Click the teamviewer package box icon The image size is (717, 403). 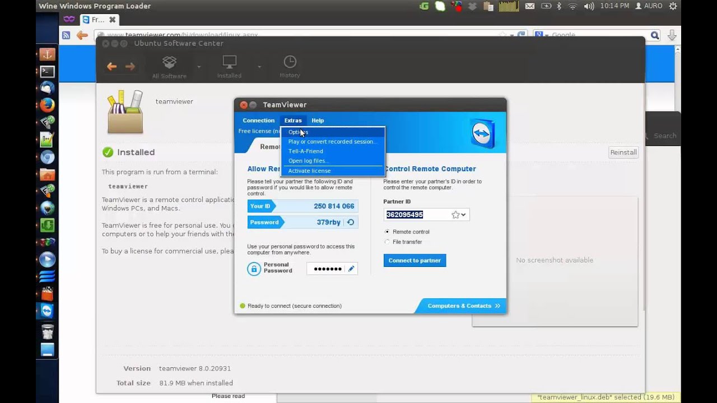tap(125, 112)
